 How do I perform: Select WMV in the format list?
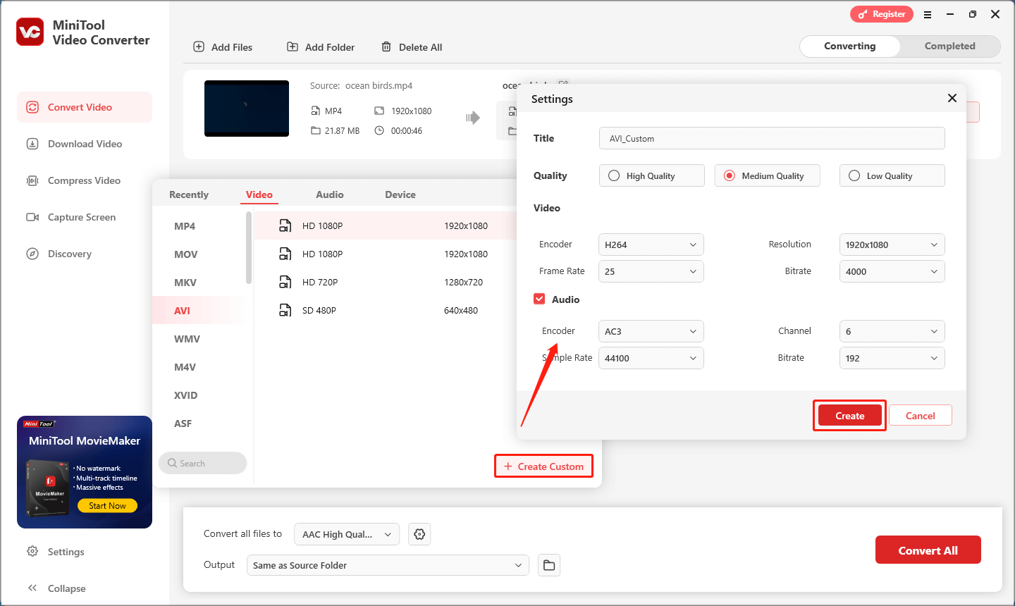[x=187, y=339]
